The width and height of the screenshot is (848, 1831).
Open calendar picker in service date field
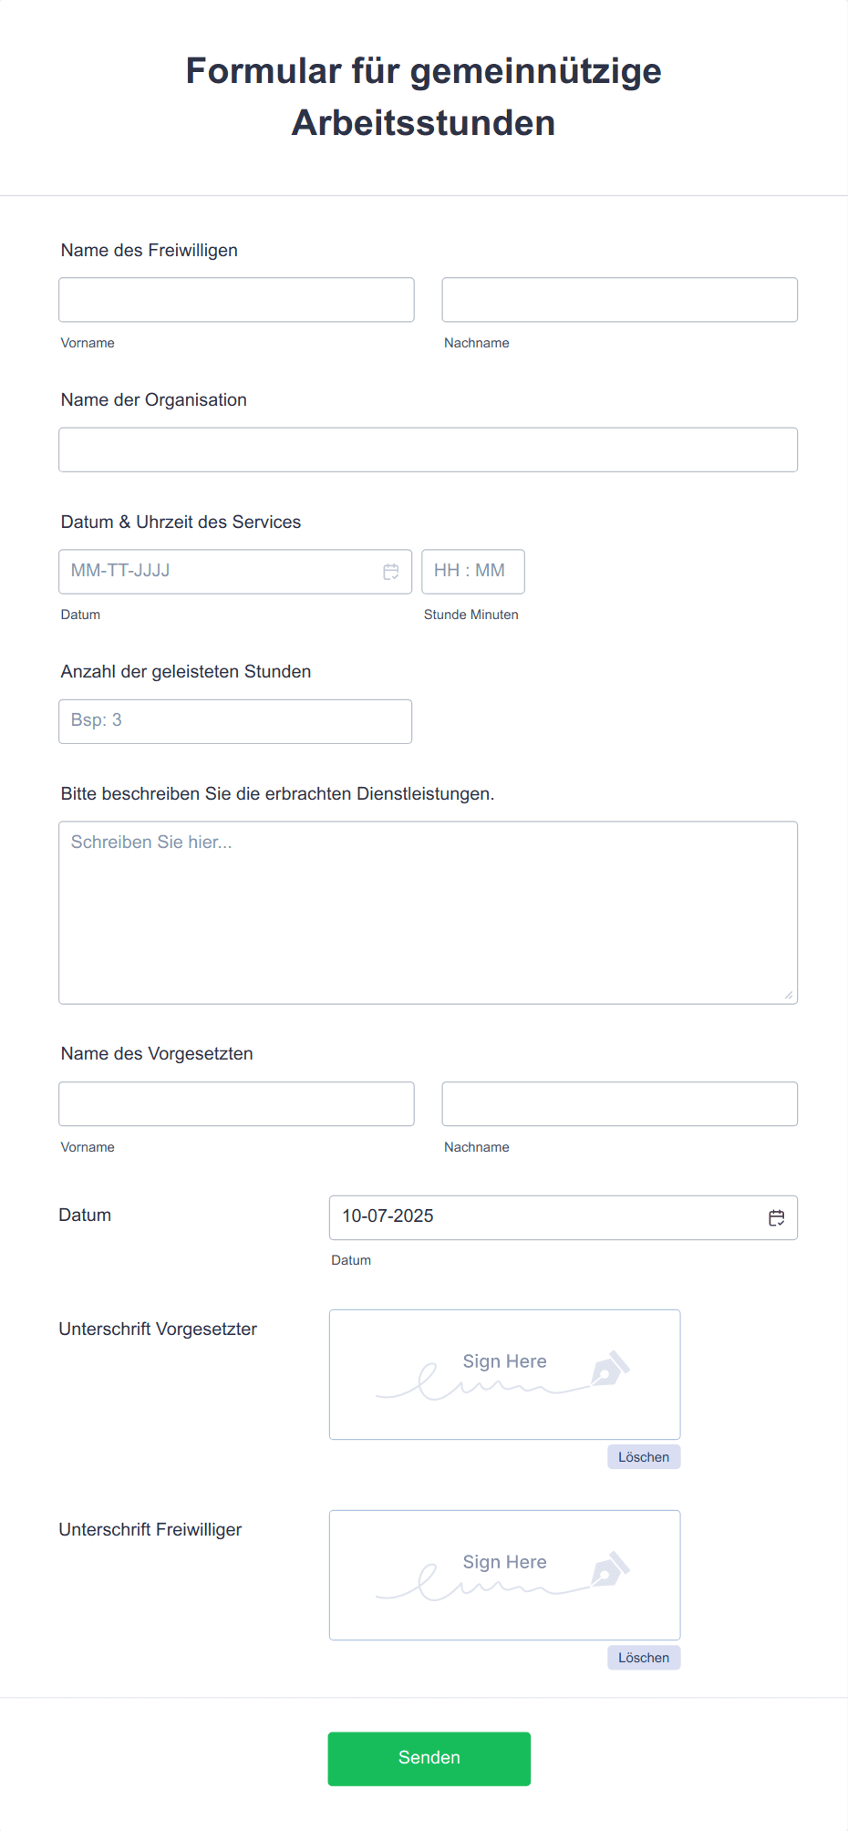pyautogui.click(x=391, y=572)
